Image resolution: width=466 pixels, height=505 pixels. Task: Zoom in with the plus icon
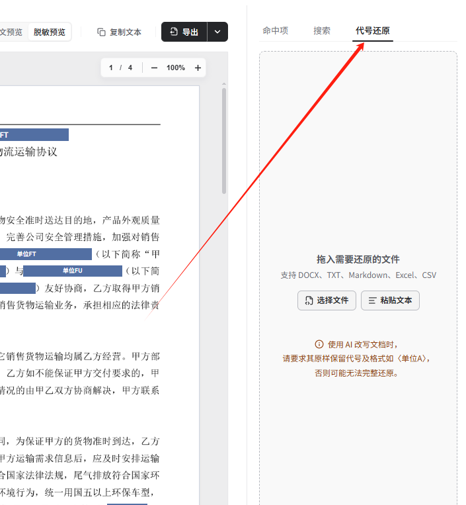198,68
